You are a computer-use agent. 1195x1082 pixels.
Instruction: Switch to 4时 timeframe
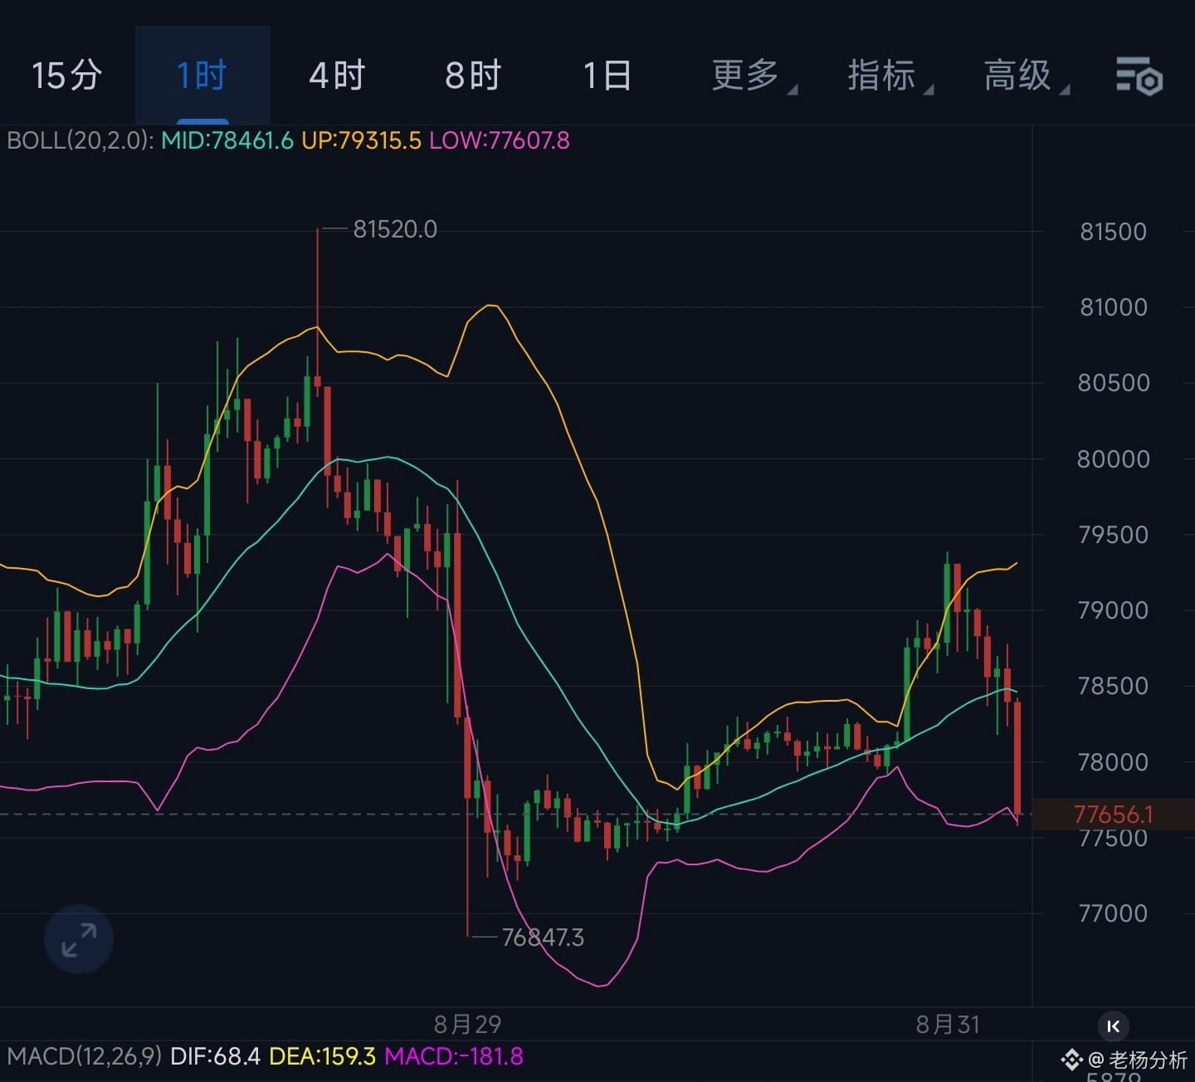(x=337, y=76)
